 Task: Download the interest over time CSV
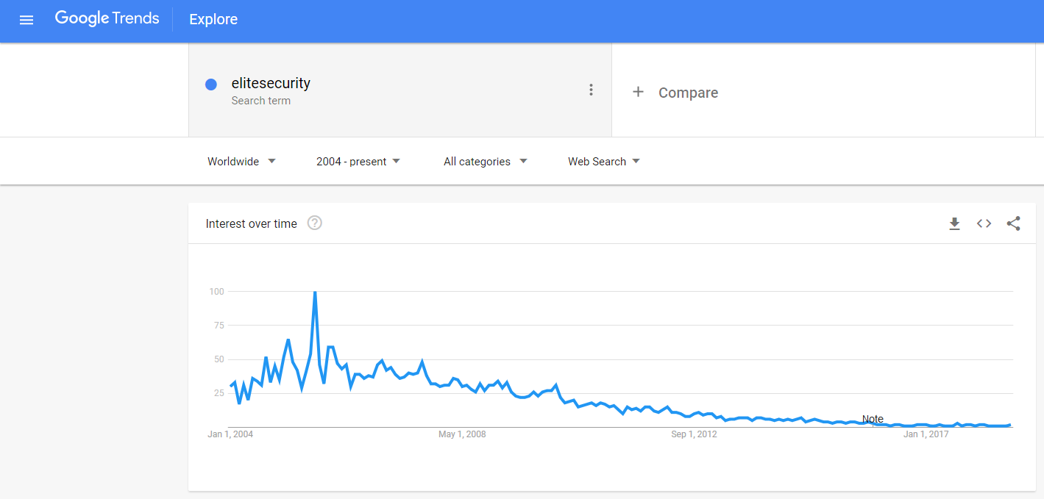954,223
